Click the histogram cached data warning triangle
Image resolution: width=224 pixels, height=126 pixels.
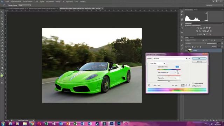click(206, 13)
